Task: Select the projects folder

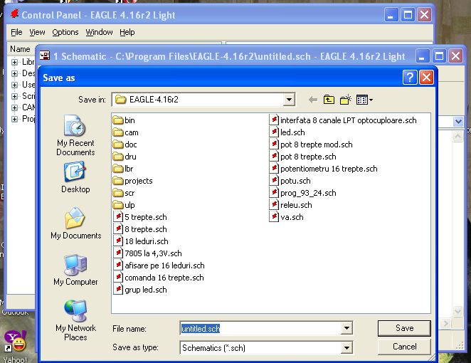Action: [133, 181]
